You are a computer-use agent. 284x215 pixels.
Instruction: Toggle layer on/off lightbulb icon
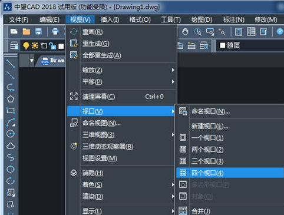tap(26, 45)
